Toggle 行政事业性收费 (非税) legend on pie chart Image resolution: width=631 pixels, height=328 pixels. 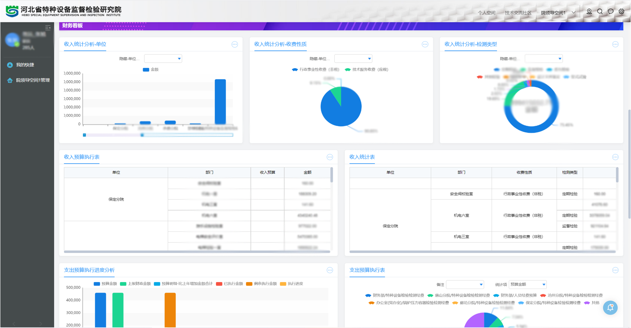click(315, 70)
